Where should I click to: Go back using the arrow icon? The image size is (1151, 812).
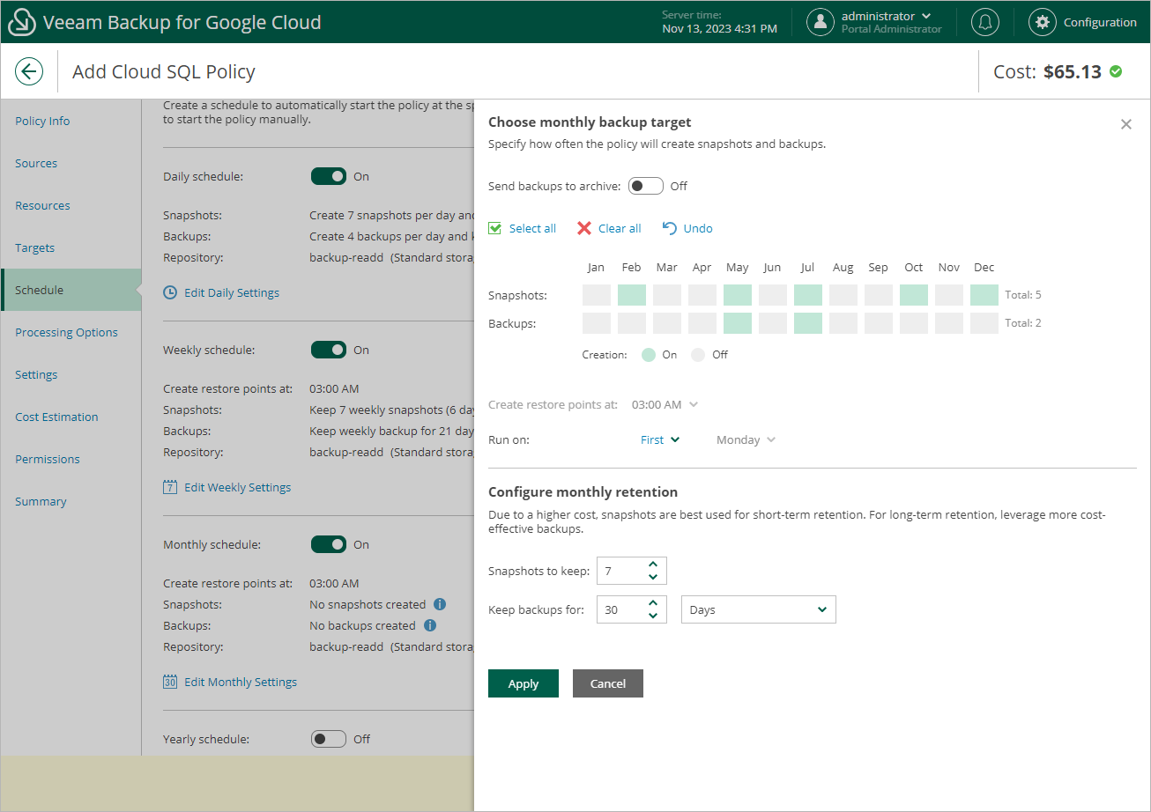click(x=29, y=71)
